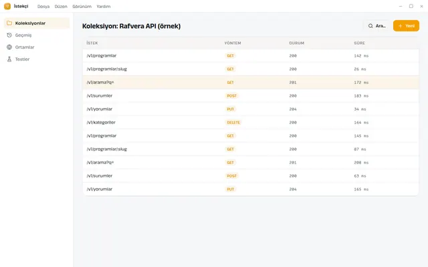Click the İstekçi app logo icon
428x267 pixels.
point(7,6)
